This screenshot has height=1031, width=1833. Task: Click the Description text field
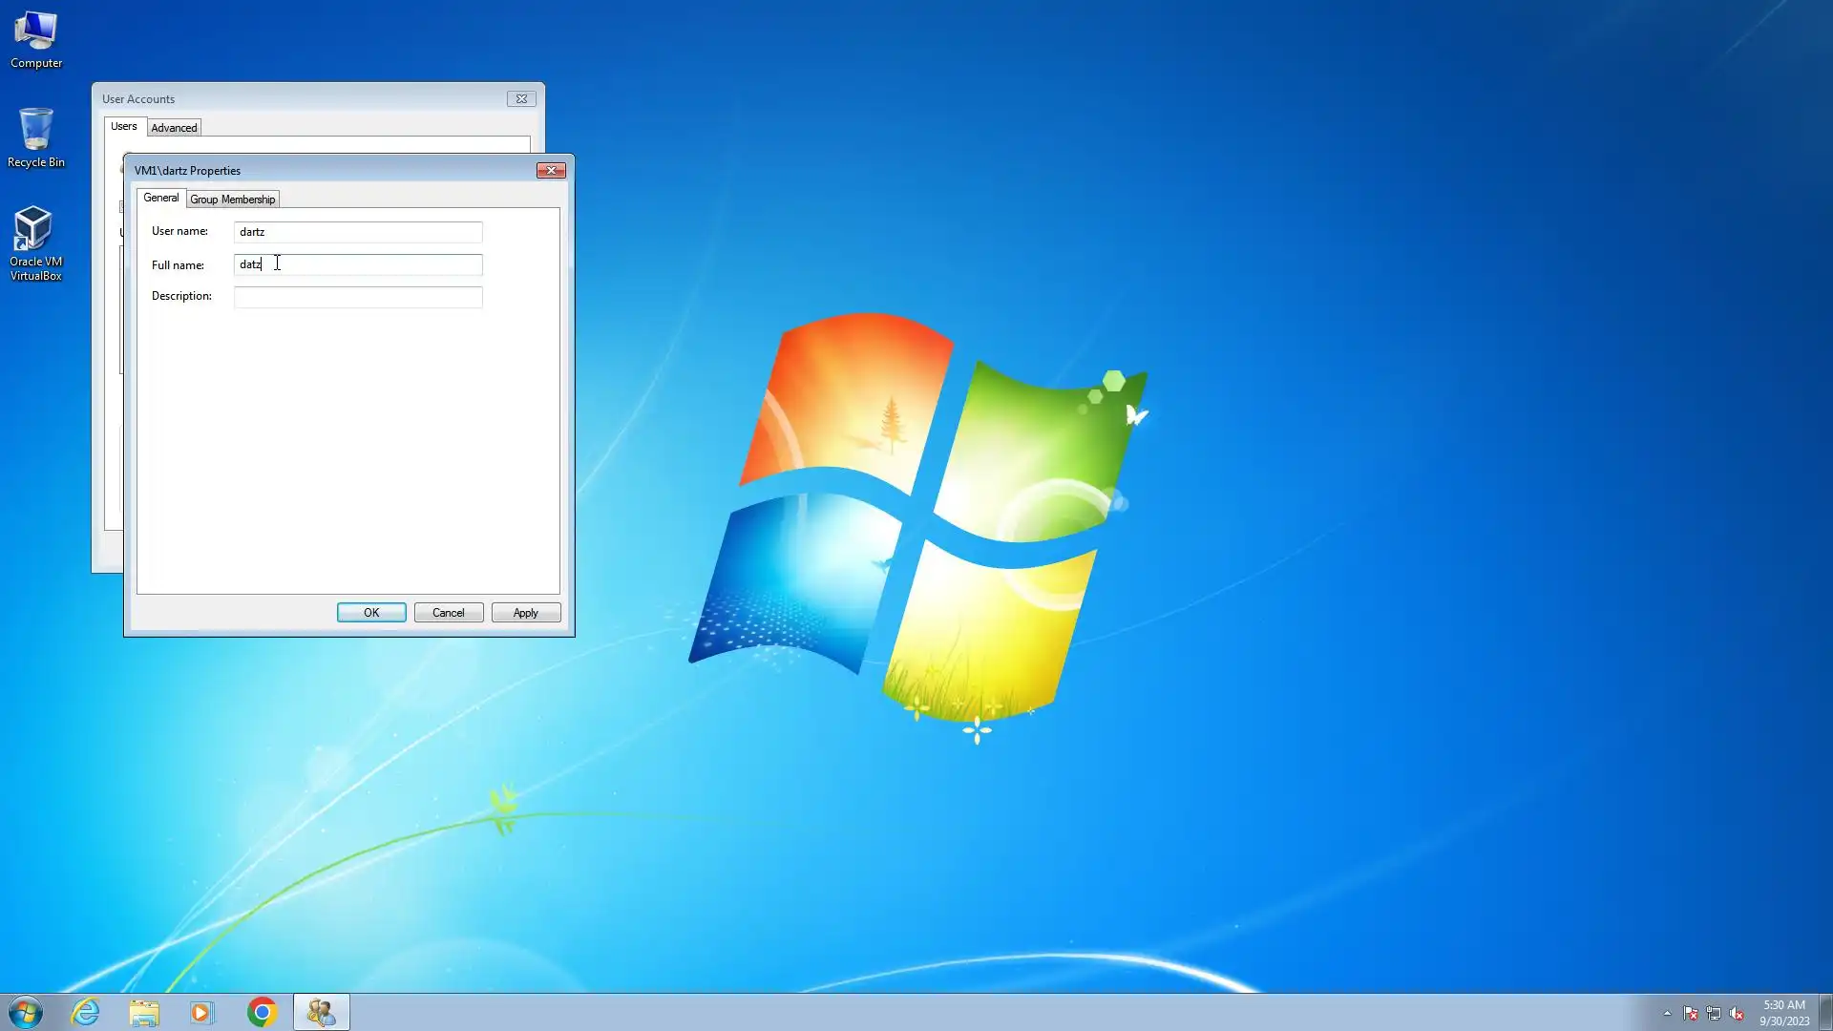tap(358, 297)
